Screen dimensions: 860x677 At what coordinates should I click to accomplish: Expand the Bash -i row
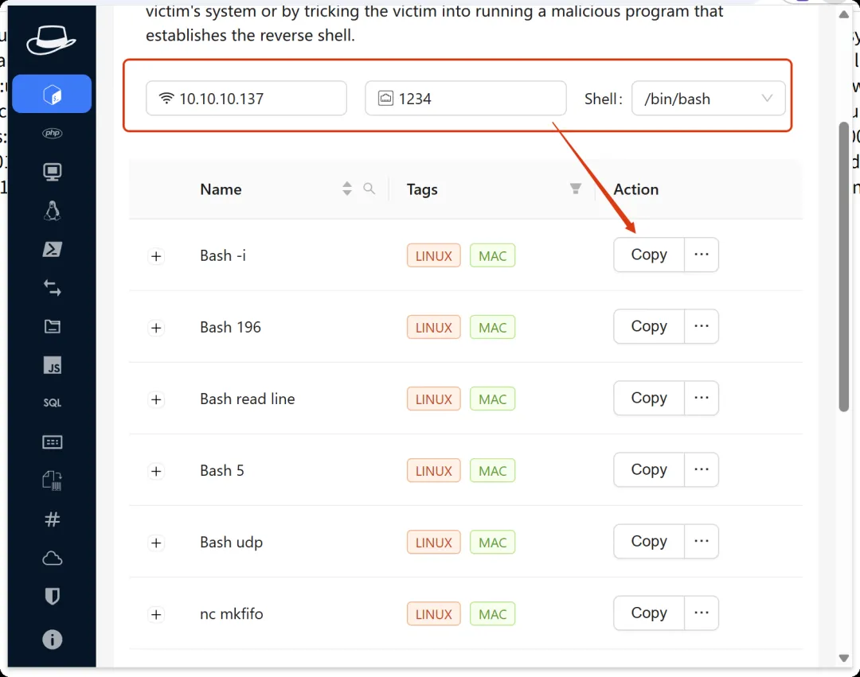[156, 256]
